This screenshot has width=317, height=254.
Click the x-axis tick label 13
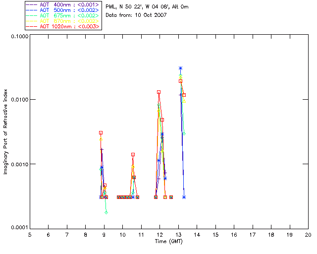coord(178,235)
